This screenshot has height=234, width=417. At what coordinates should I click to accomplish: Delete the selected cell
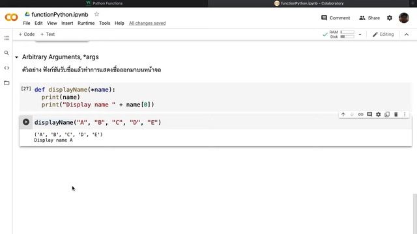tap(395, 114)
